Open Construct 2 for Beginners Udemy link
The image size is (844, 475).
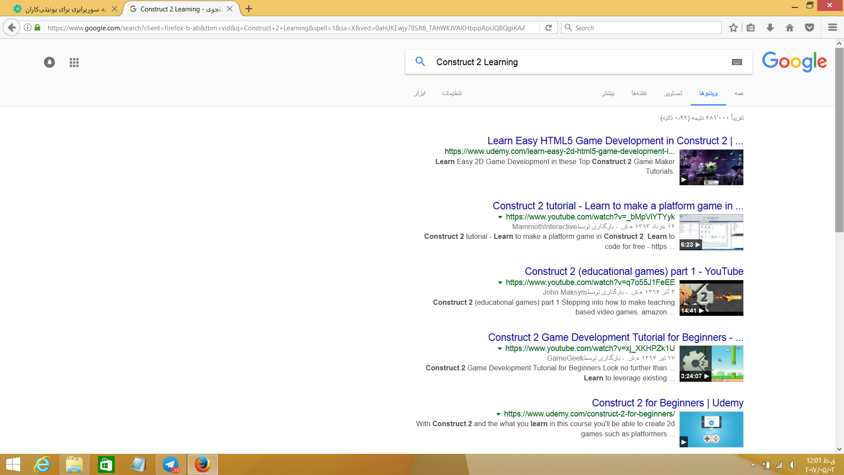pyautogui.click(x=667, y=403)
